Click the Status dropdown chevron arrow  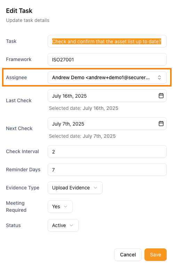(x=71, y=225)
